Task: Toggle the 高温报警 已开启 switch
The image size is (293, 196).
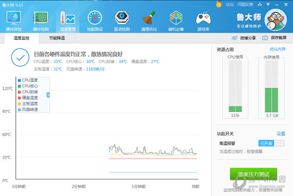Action: [271, 143]
